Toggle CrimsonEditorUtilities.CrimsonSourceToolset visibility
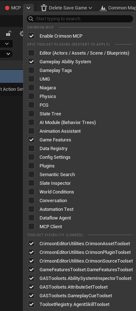 coord(31,261)
